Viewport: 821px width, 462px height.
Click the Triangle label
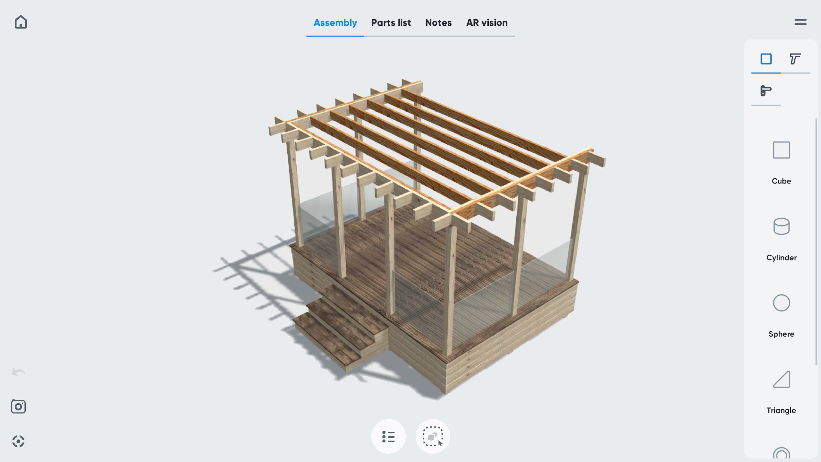pos(781,410)
